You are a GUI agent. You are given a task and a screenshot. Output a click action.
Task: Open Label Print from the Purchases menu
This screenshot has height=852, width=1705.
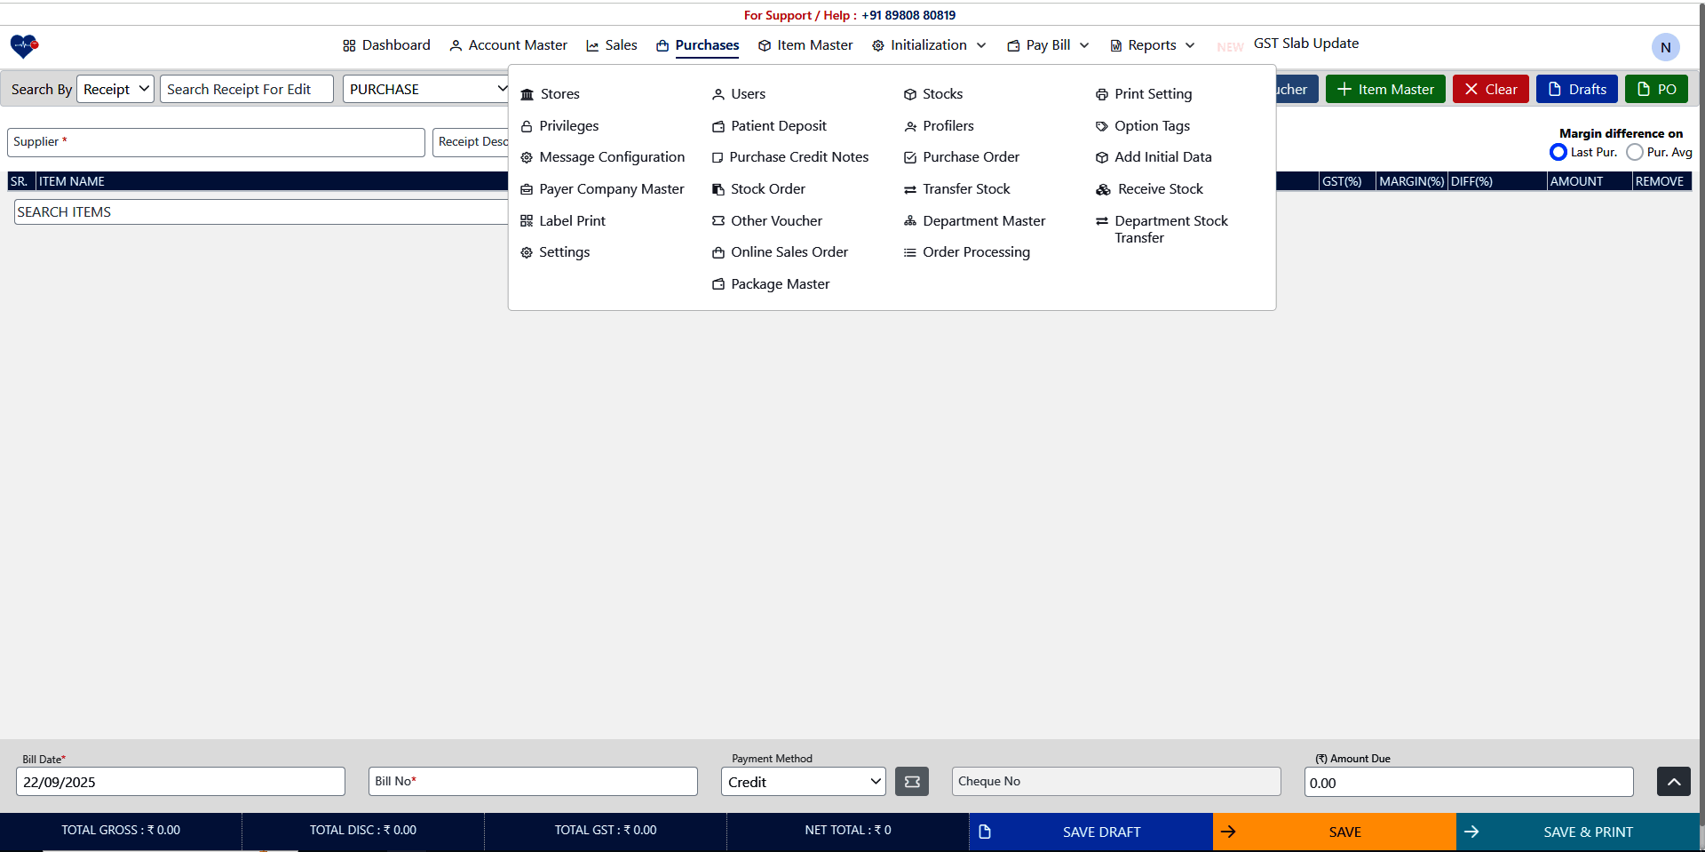[x=573, y=220]
